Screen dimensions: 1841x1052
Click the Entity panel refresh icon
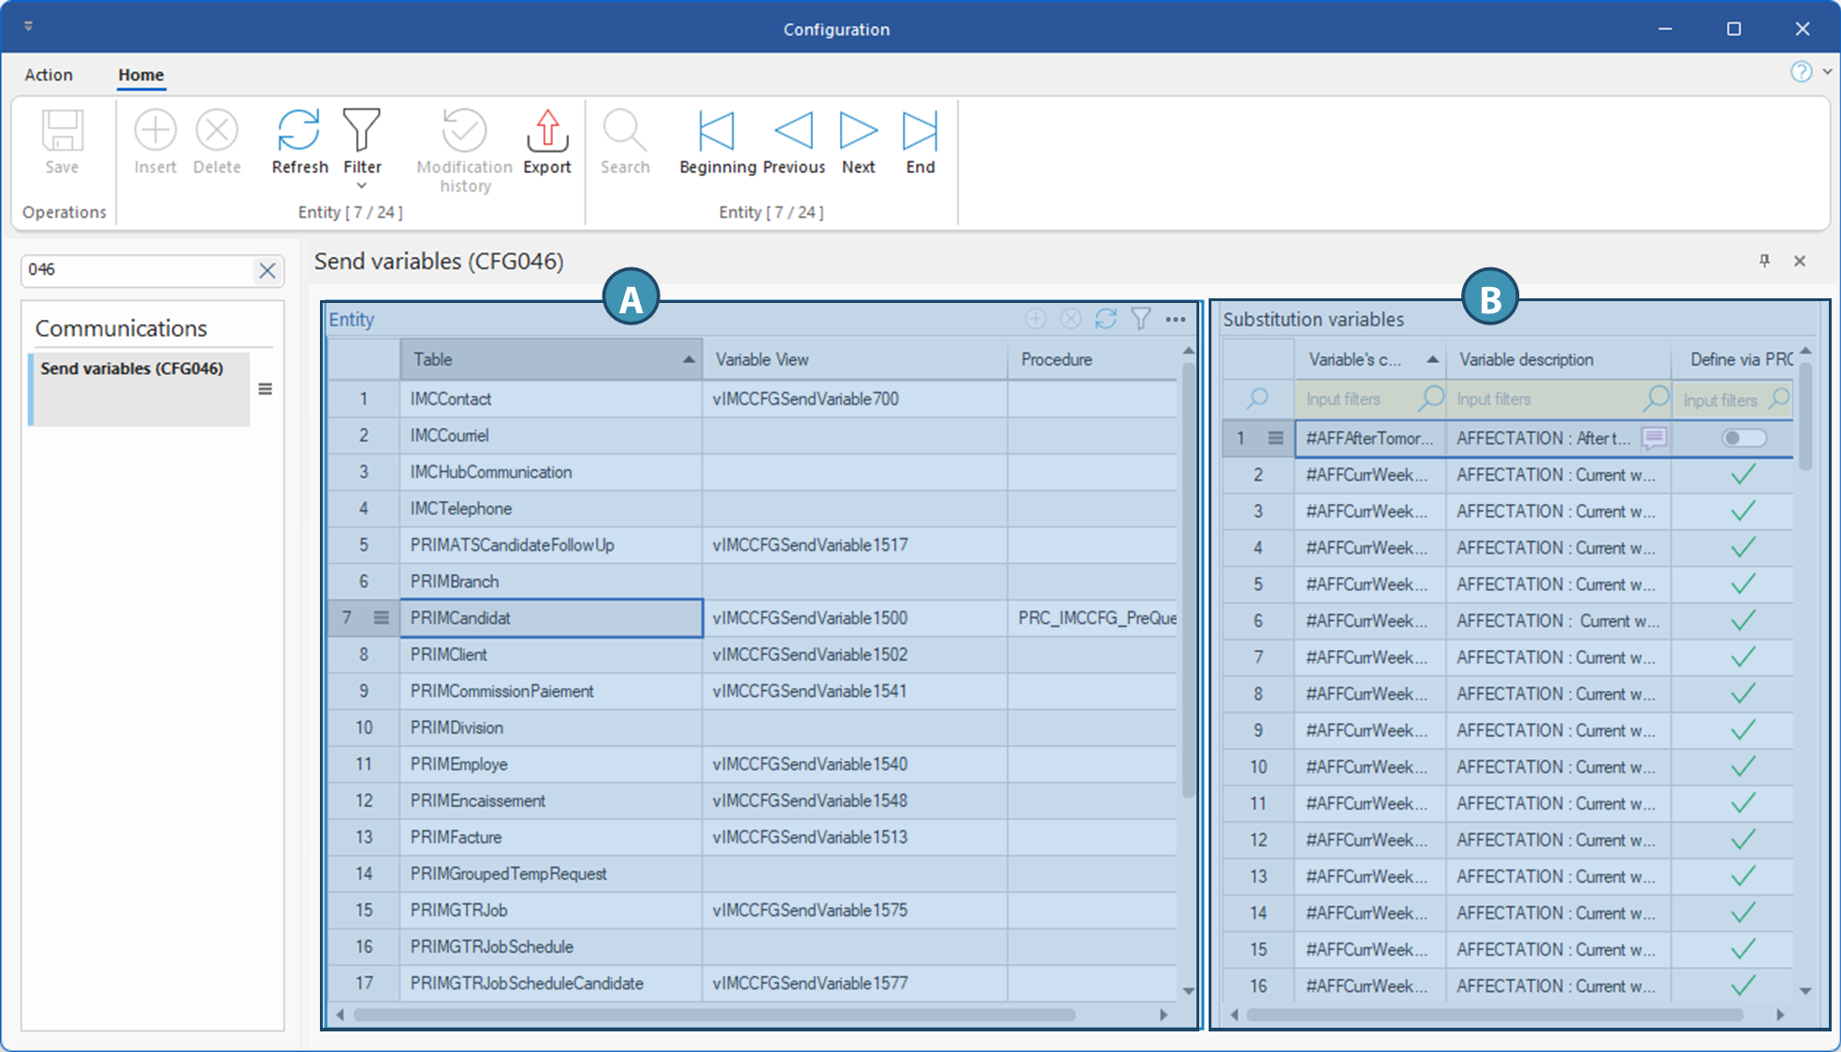point(1106,320)
